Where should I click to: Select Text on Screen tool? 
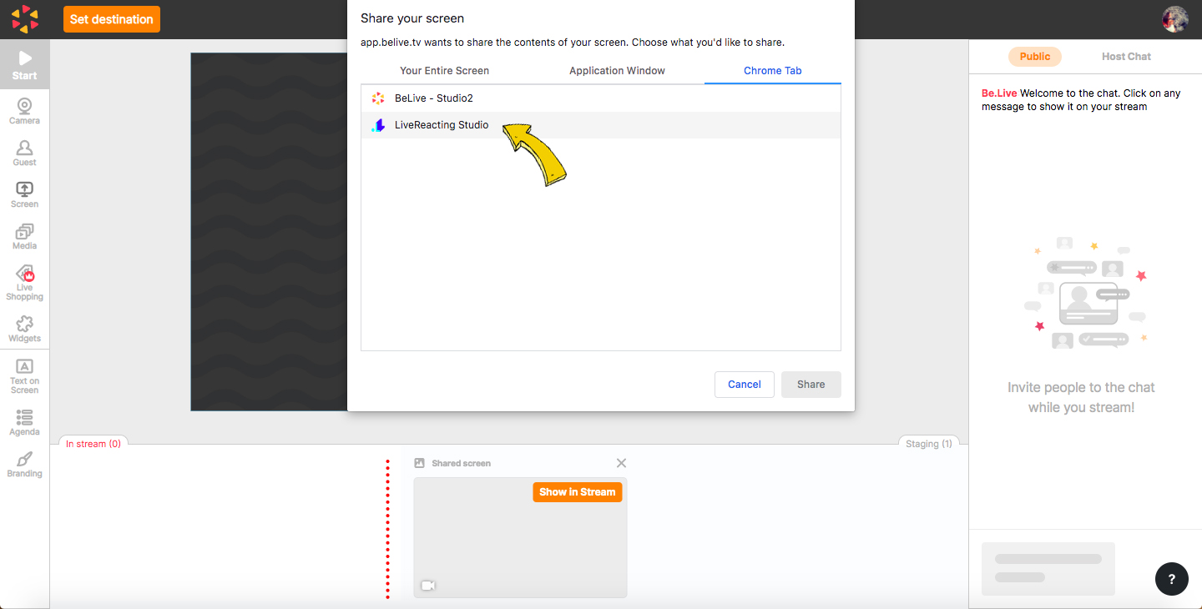coord(24,375)
